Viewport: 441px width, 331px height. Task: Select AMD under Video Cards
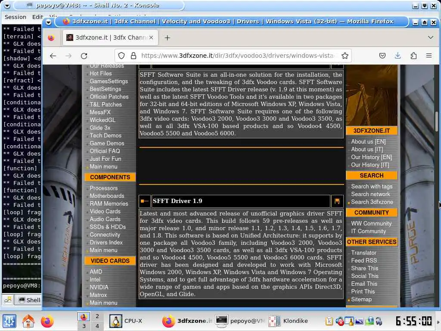point(96,272)
